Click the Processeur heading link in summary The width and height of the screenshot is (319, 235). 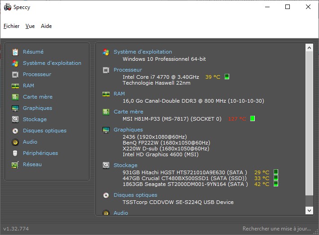tap(128, 70)
